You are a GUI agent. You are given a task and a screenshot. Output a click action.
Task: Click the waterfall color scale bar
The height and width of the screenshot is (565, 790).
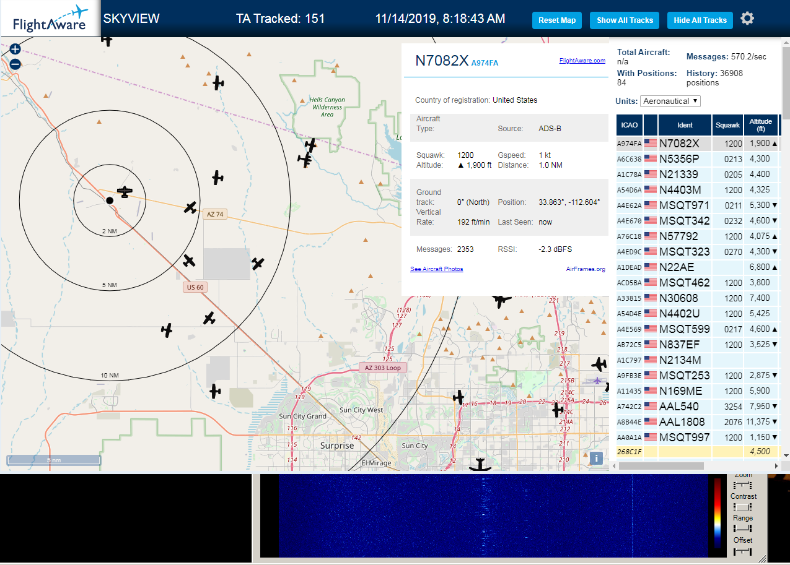coord(718,512)
